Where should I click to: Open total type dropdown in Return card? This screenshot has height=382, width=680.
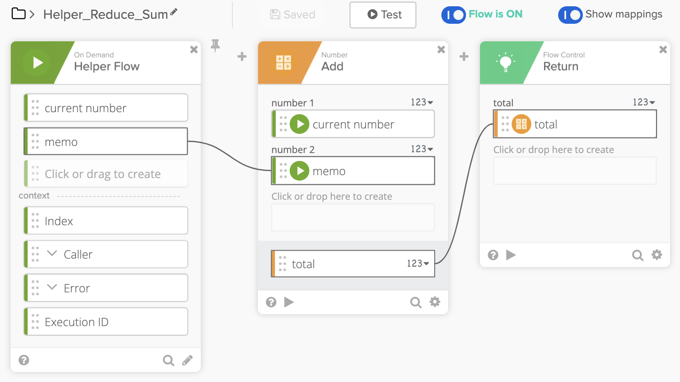pos(644,102)
